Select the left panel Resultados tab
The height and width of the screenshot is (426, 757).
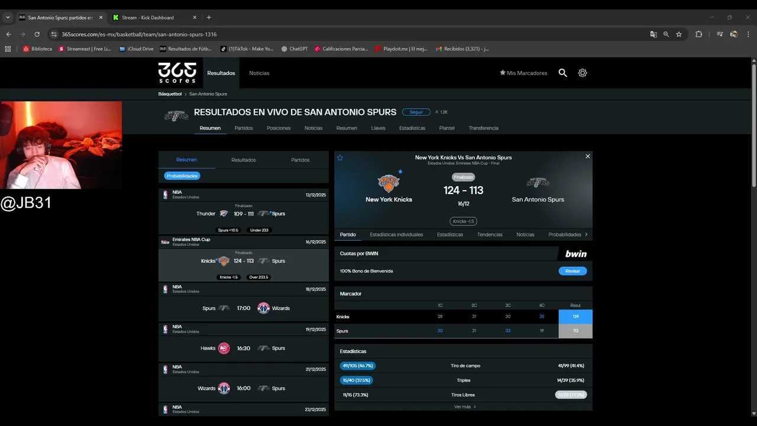pyautogui.click(x=244, y=160)
